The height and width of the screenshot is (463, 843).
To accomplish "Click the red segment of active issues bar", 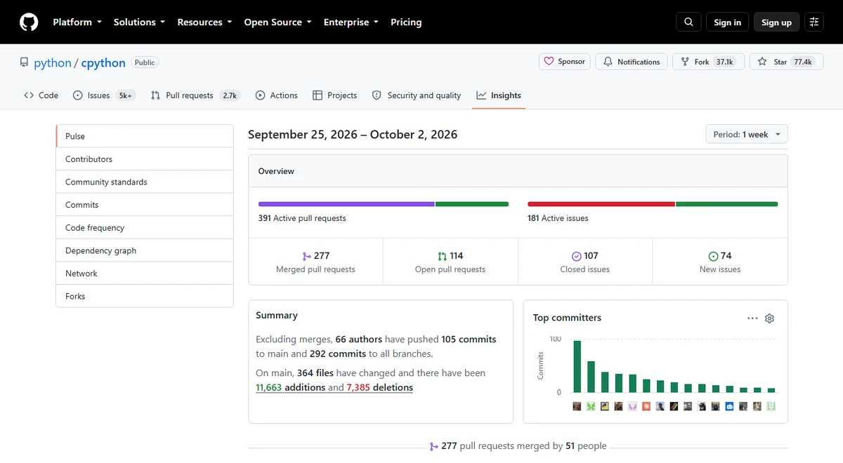I will click(601, 204).
